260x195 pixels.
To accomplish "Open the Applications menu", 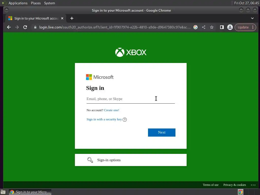I will tap(18, 3).
